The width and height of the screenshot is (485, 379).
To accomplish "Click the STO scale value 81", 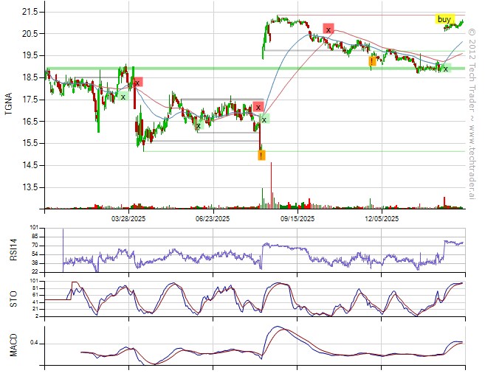I will (x=34, y=288).
